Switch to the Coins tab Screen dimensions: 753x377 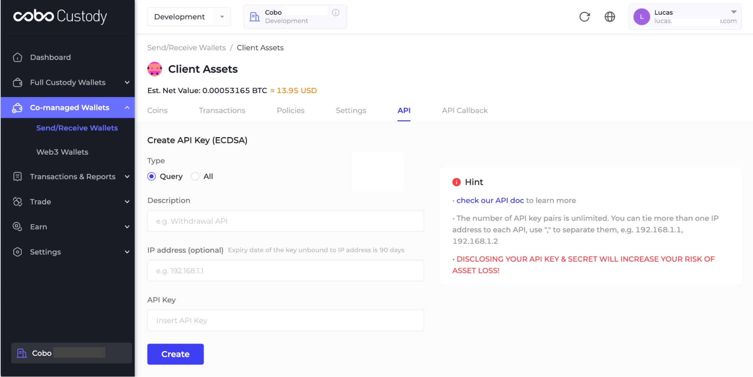point(157,110)
